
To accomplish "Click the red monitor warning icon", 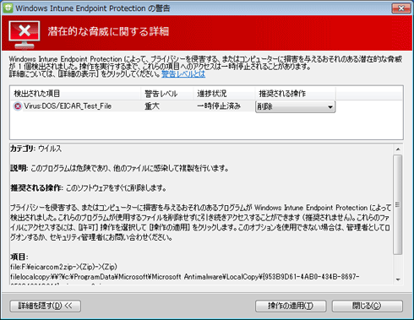I will click(x=25, y=35).
